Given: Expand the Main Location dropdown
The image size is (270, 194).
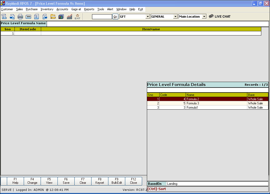Looking at the screenshot, I should (204, 17).
